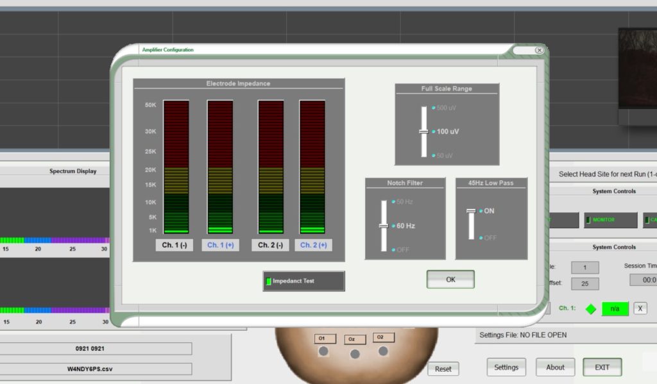Select the Oz electrode site circle
This screenshot has width=657, height=384.
pos(355,353)
